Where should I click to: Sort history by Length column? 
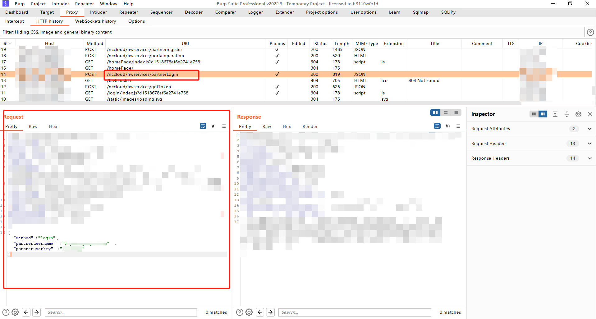pyautogui.click(x=342, y=43)
